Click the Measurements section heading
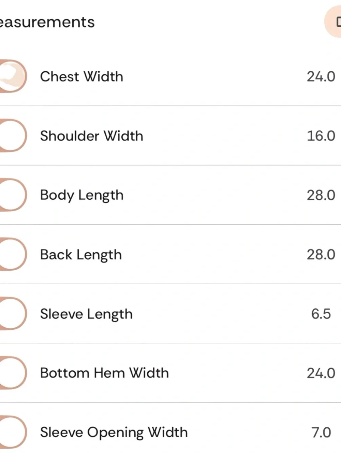The width and height of the screenshot is (341, 455). (x=47, y=22)
